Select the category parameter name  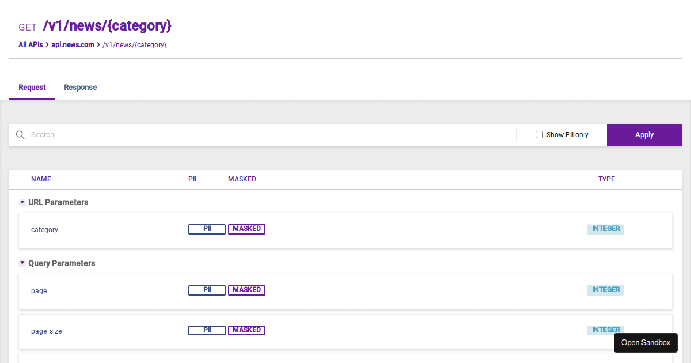44,230
